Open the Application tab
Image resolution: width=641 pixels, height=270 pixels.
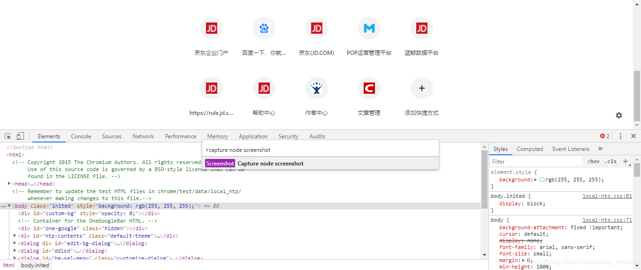tap(253, 136)
